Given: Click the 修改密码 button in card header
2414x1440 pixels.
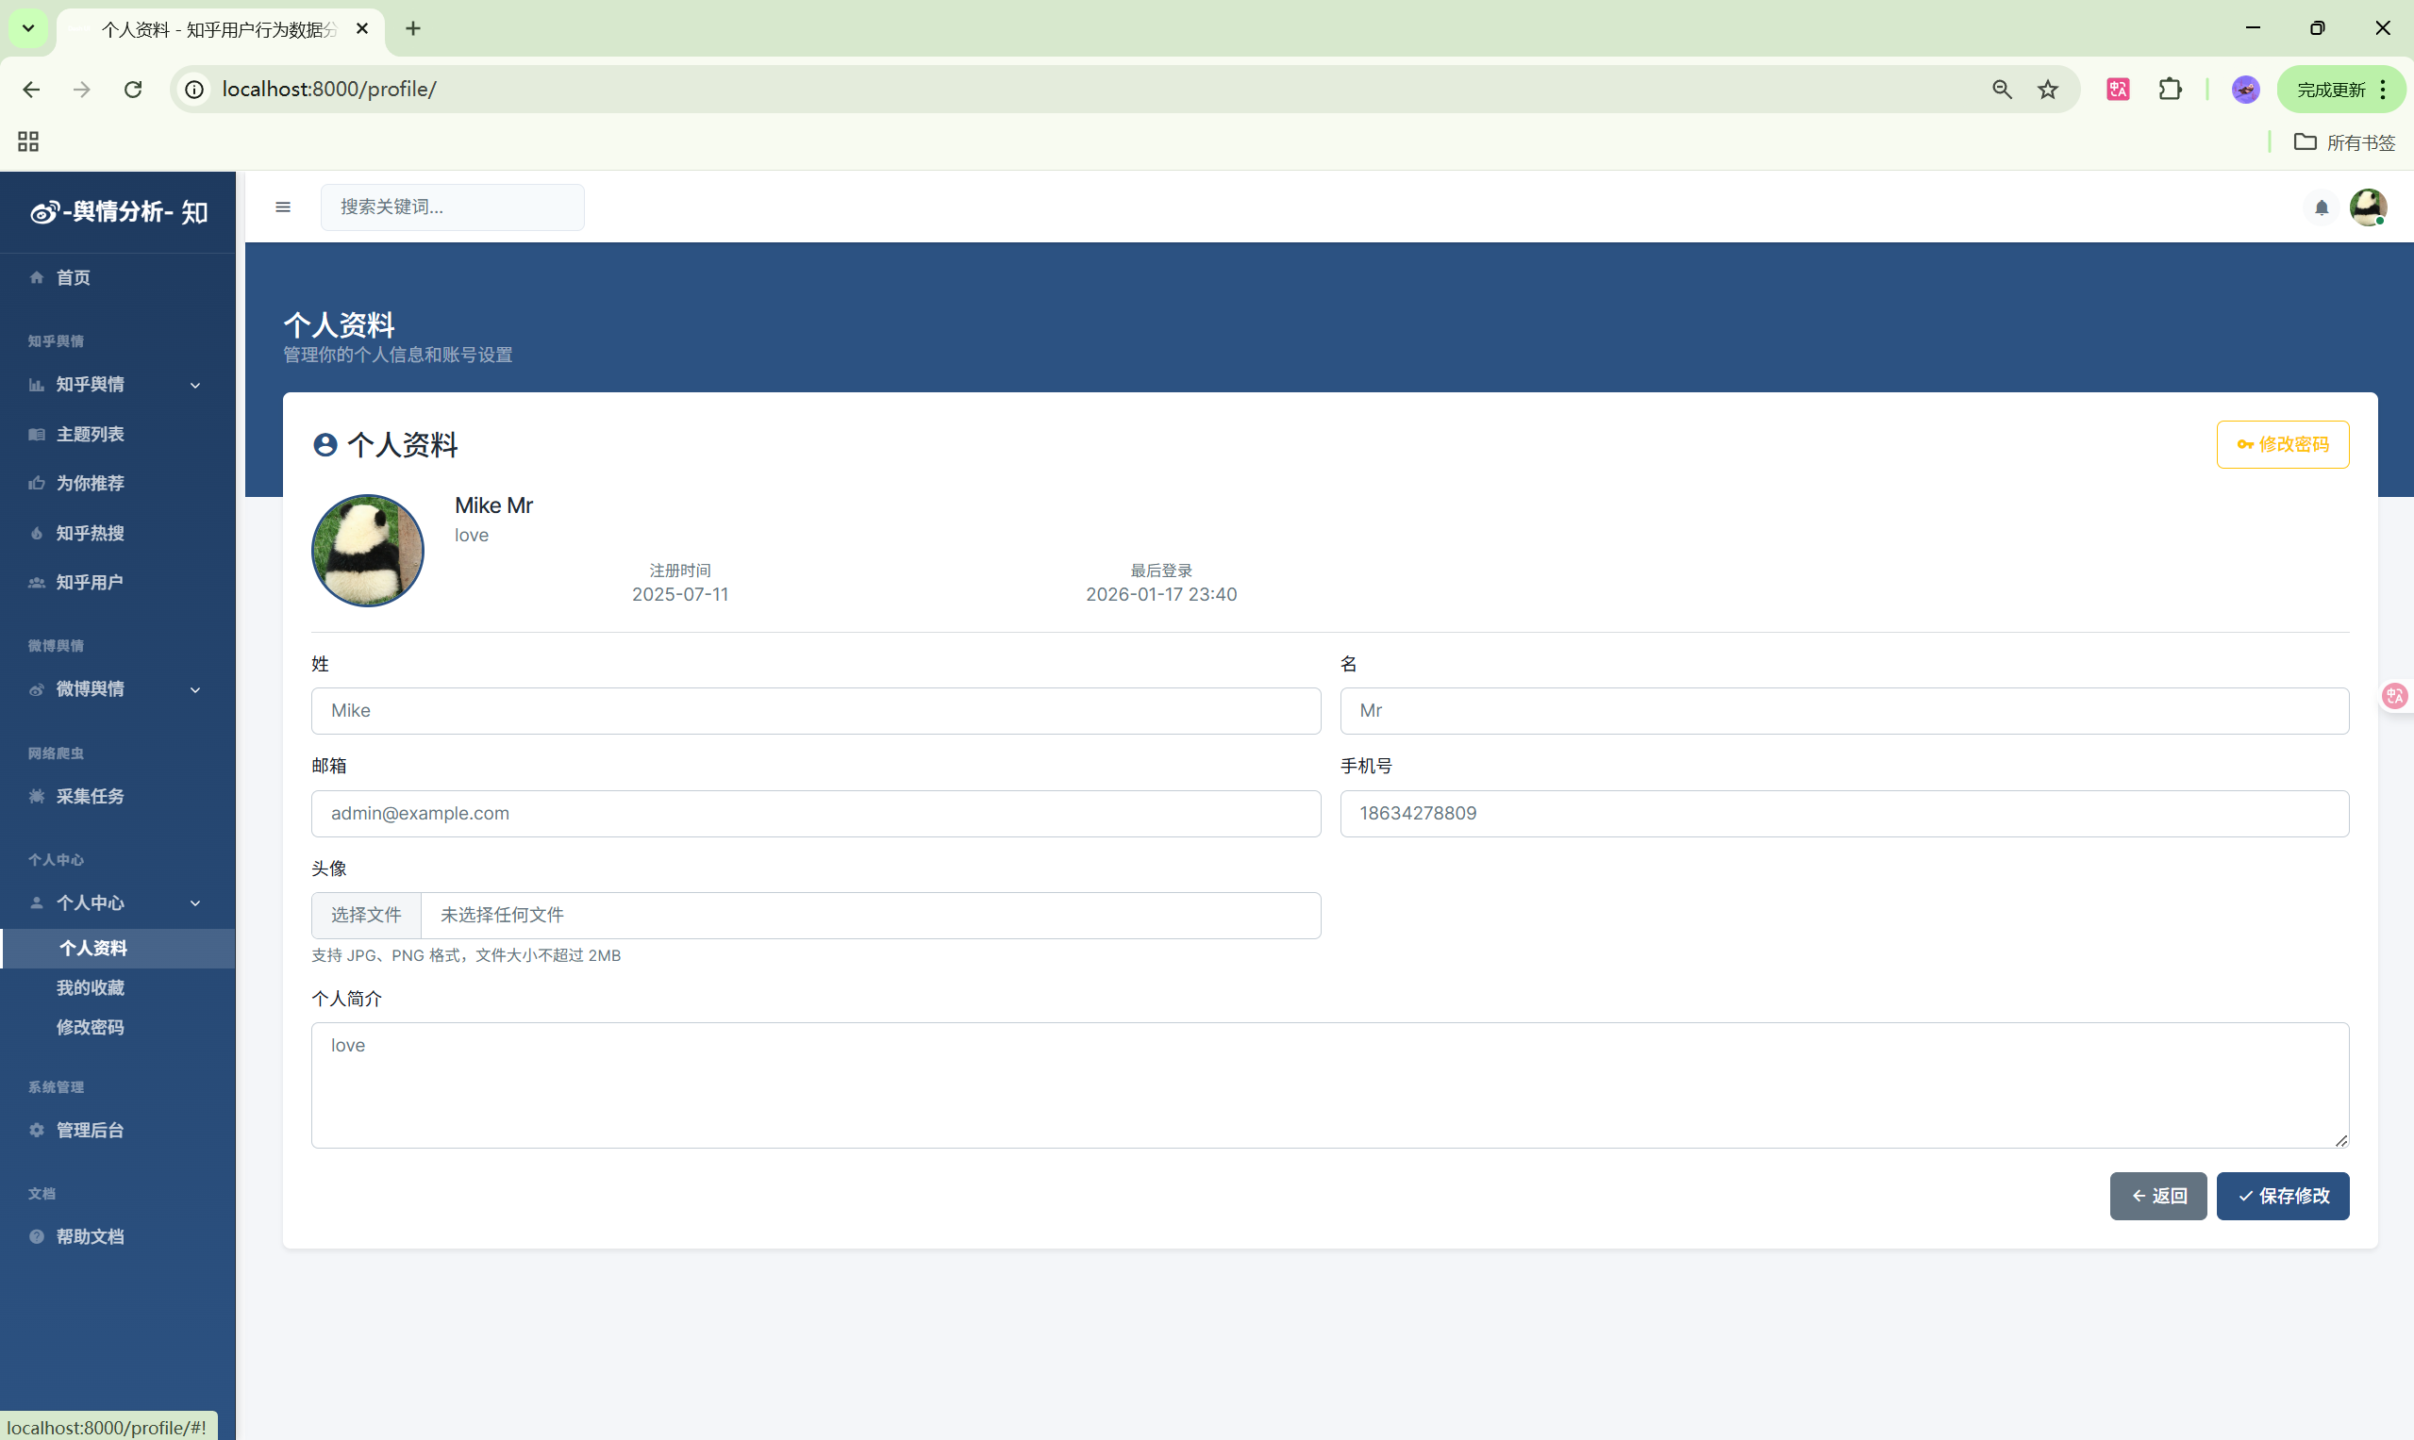Looking at the screenshot, I should [2282, 444].
